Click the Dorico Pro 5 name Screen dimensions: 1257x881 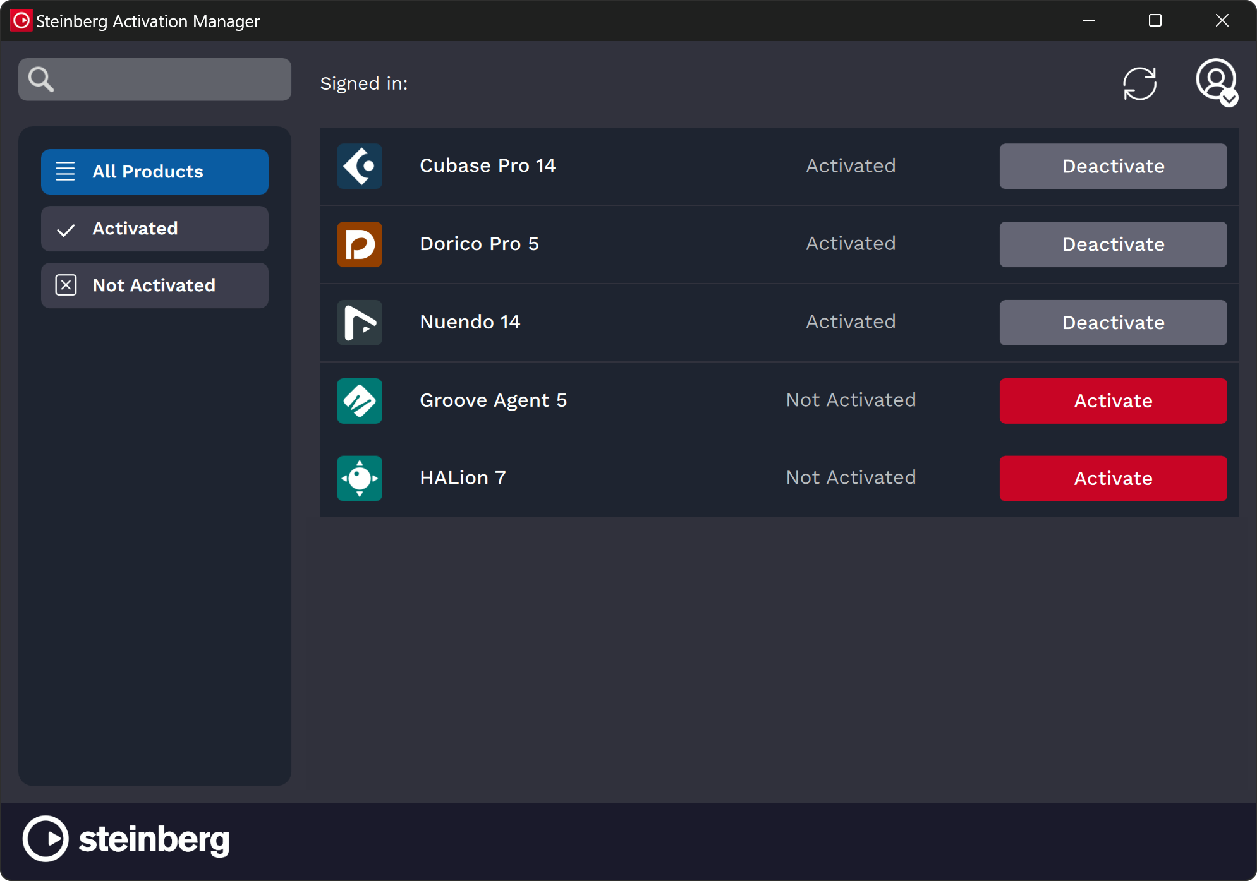pos(479,244)
